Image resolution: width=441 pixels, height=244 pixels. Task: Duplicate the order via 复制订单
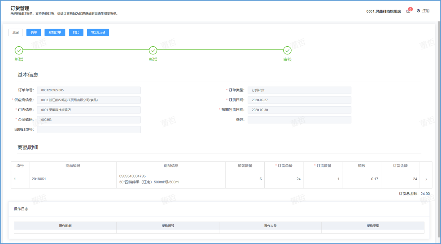(x=55, y=33)
